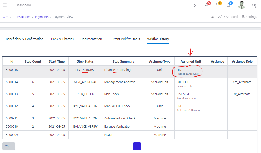This screenshot has height=153, width=261.
Task: Click the user profile avatar
Action: [241, 5]
